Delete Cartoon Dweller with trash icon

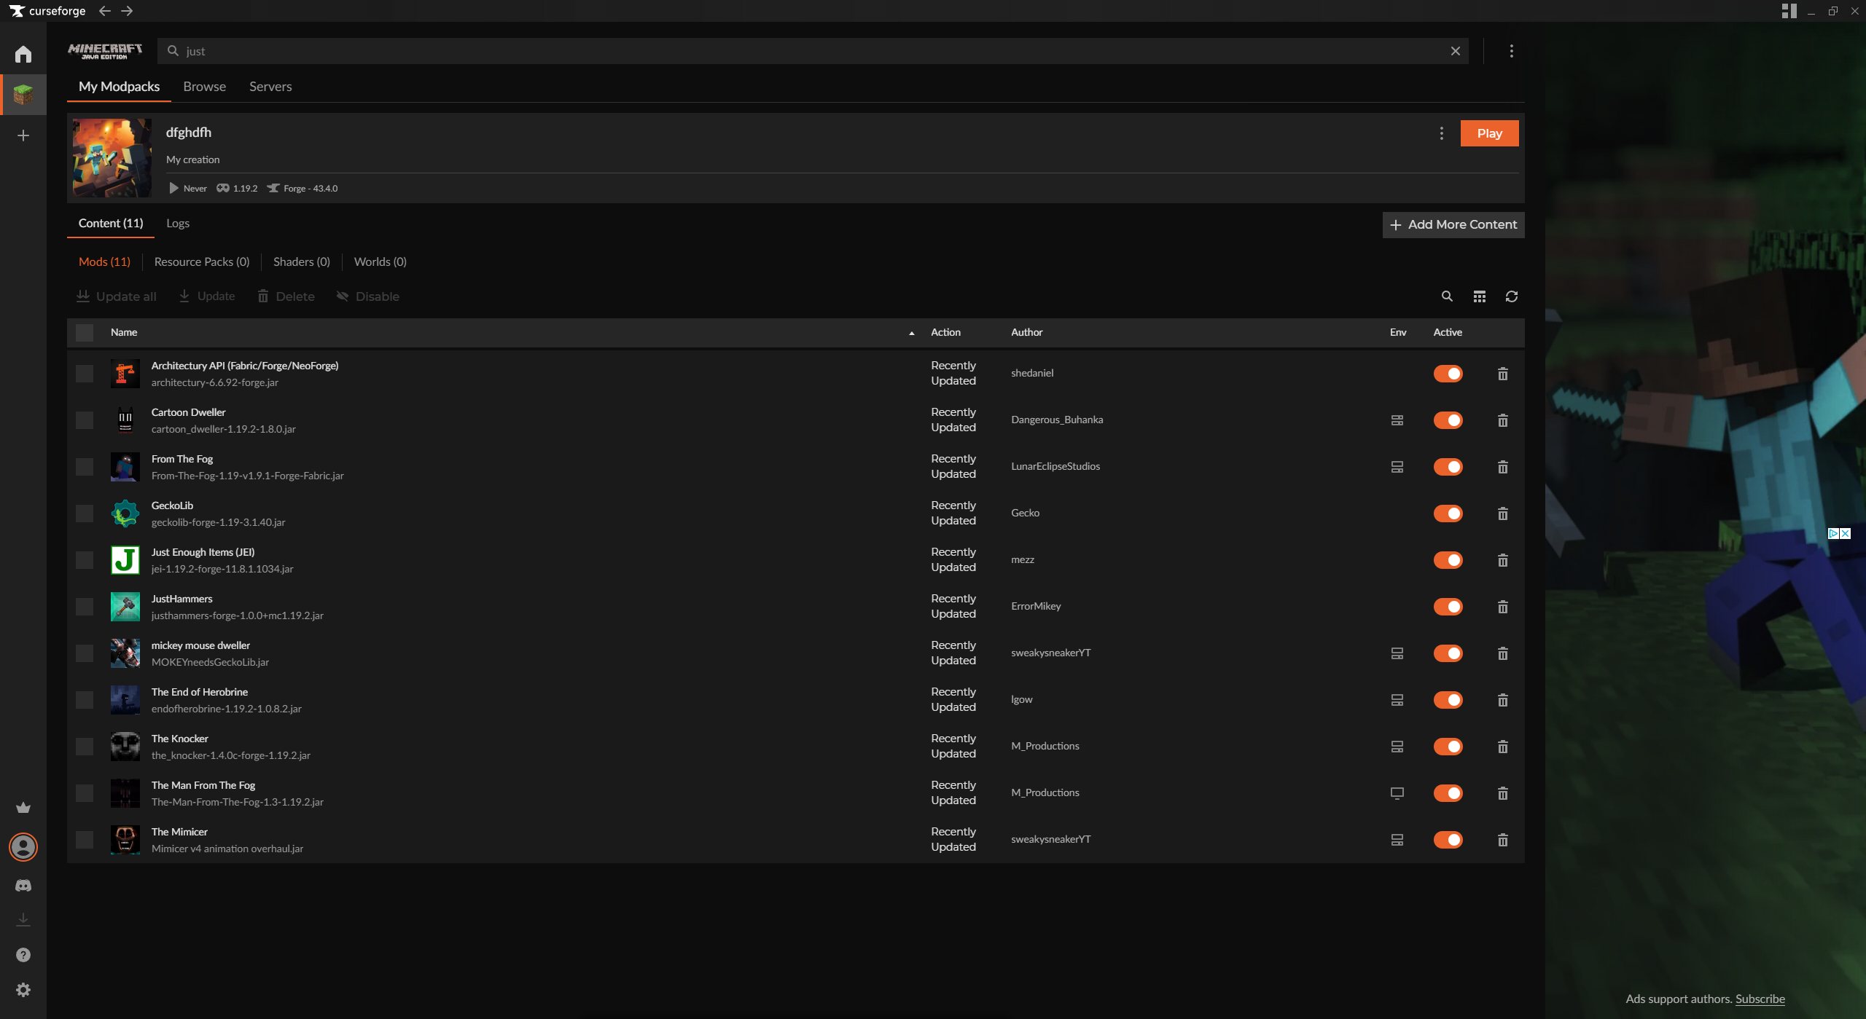pos(1503,420)
